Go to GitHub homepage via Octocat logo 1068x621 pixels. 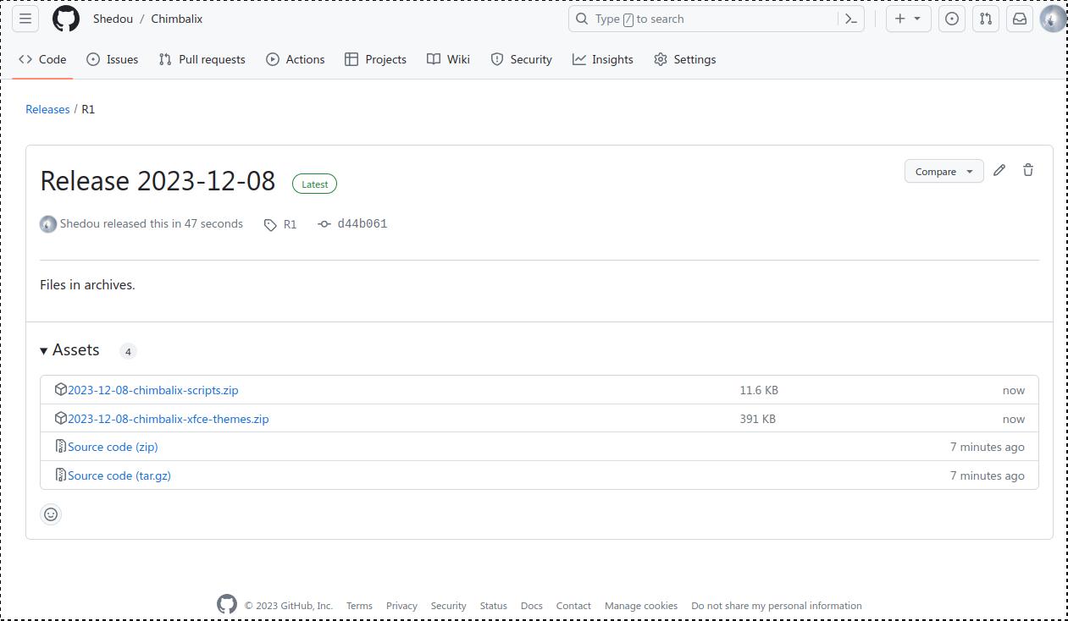pos(66,19)
